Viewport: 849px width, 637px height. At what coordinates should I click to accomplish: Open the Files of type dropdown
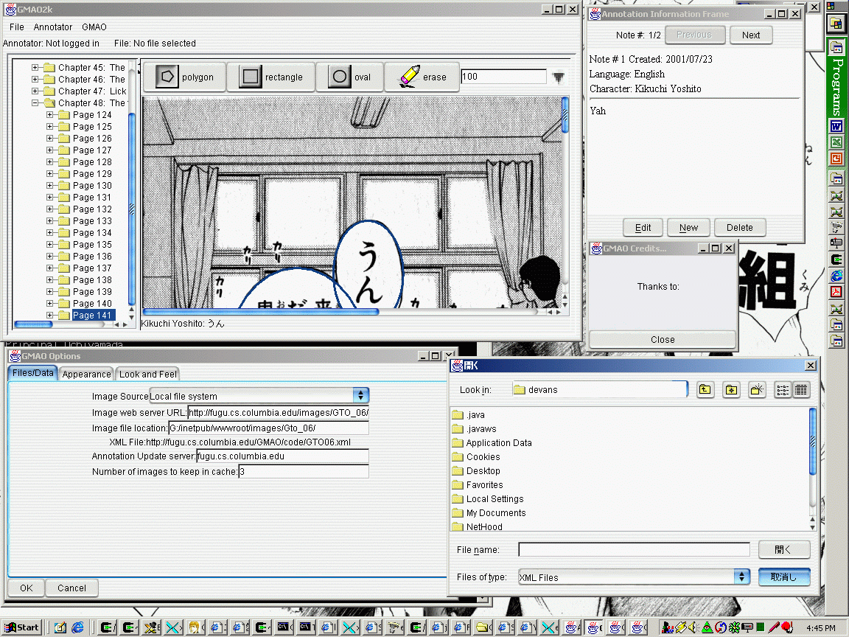pos(742,577)
